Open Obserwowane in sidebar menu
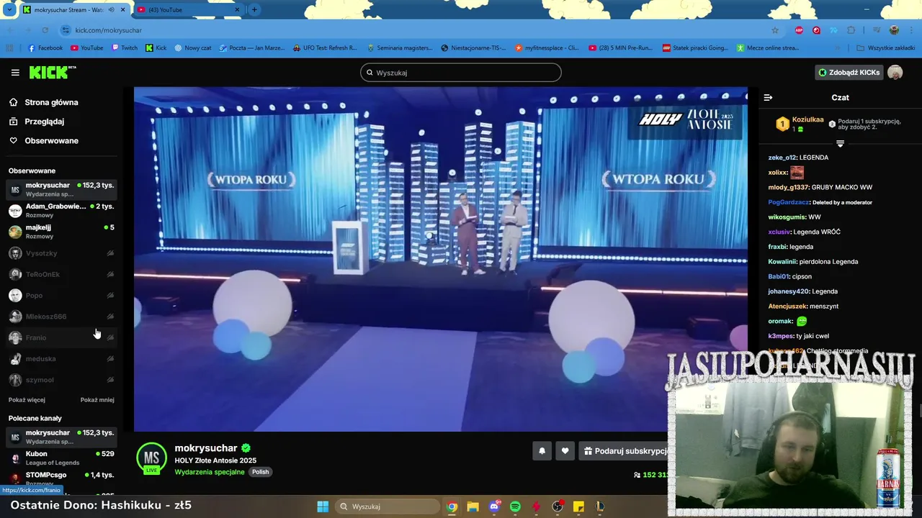The image size is (922, 518). 51,140
